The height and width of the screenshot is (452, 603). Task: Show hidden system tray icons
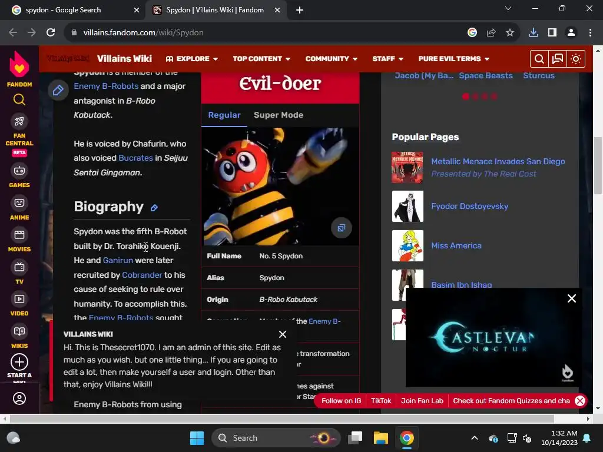(x=475, y=438)
